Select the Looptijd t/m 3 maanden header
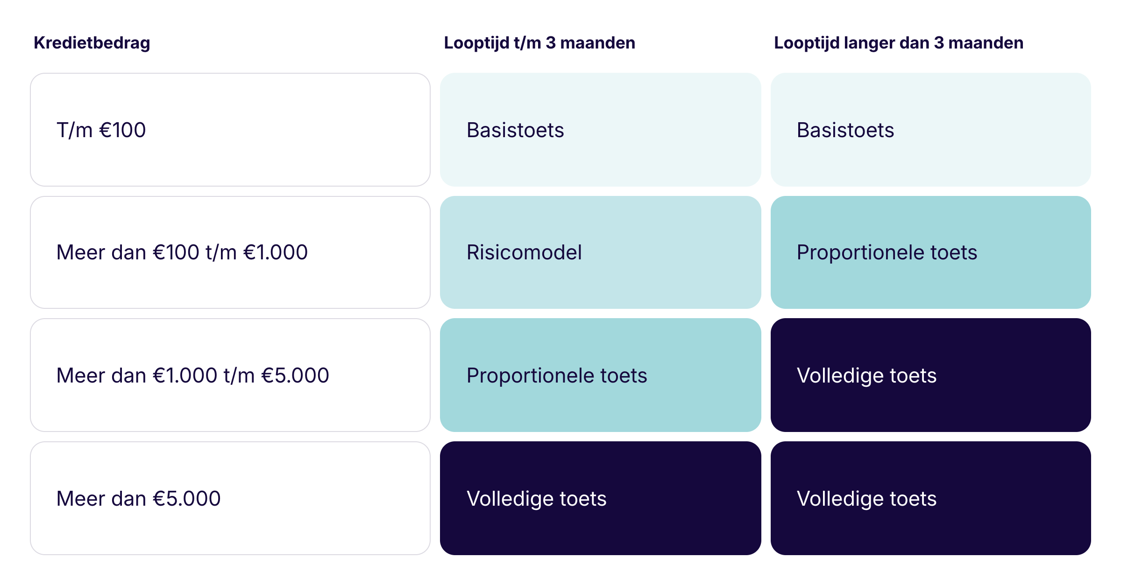This screenshot has width=1121, height=585. (x=539, y=43)
